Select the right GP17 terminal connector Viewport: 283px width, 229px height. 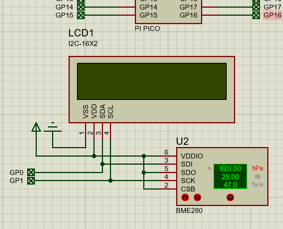point(256,7)
